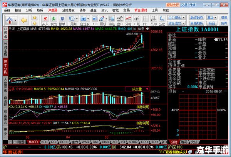
Task: Open the 自选股 favorites folder icon
Action: (x=84, y=19)
